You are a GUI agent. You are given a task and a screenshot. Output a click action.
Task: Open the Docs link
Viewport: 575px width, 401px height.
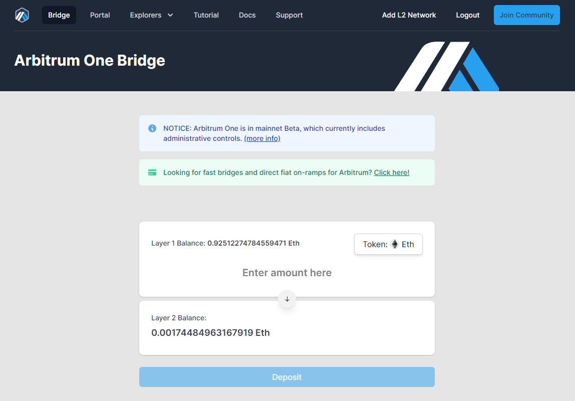coord(247,15)
